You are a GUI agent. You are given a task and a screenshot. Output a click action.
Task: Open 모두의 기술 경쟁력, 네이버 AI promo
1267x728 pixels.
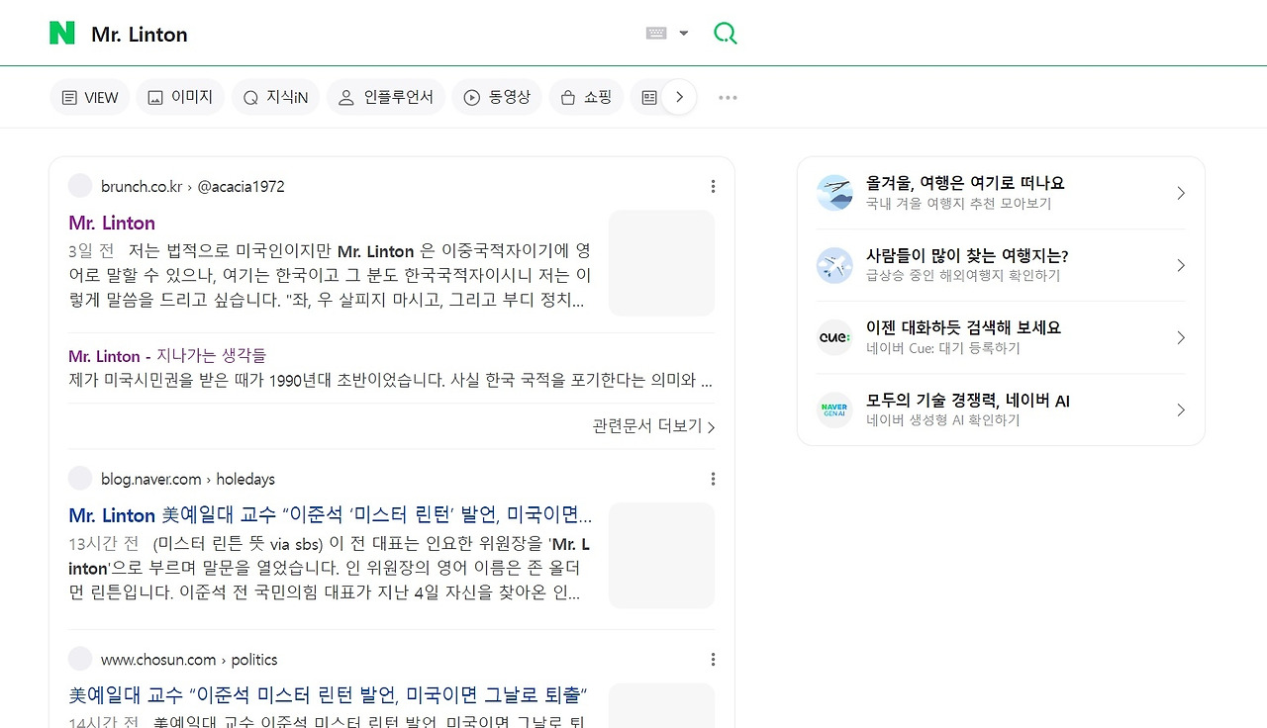click(968, 401)
